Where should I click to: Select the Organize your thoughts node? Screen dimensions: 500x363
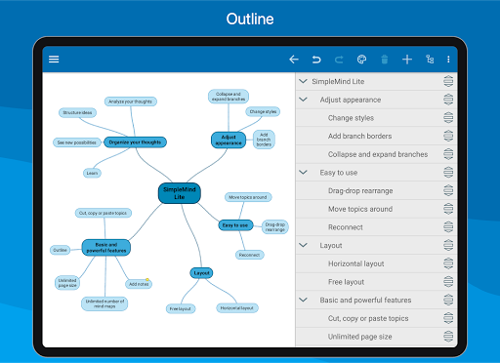(x=135, y=142)
